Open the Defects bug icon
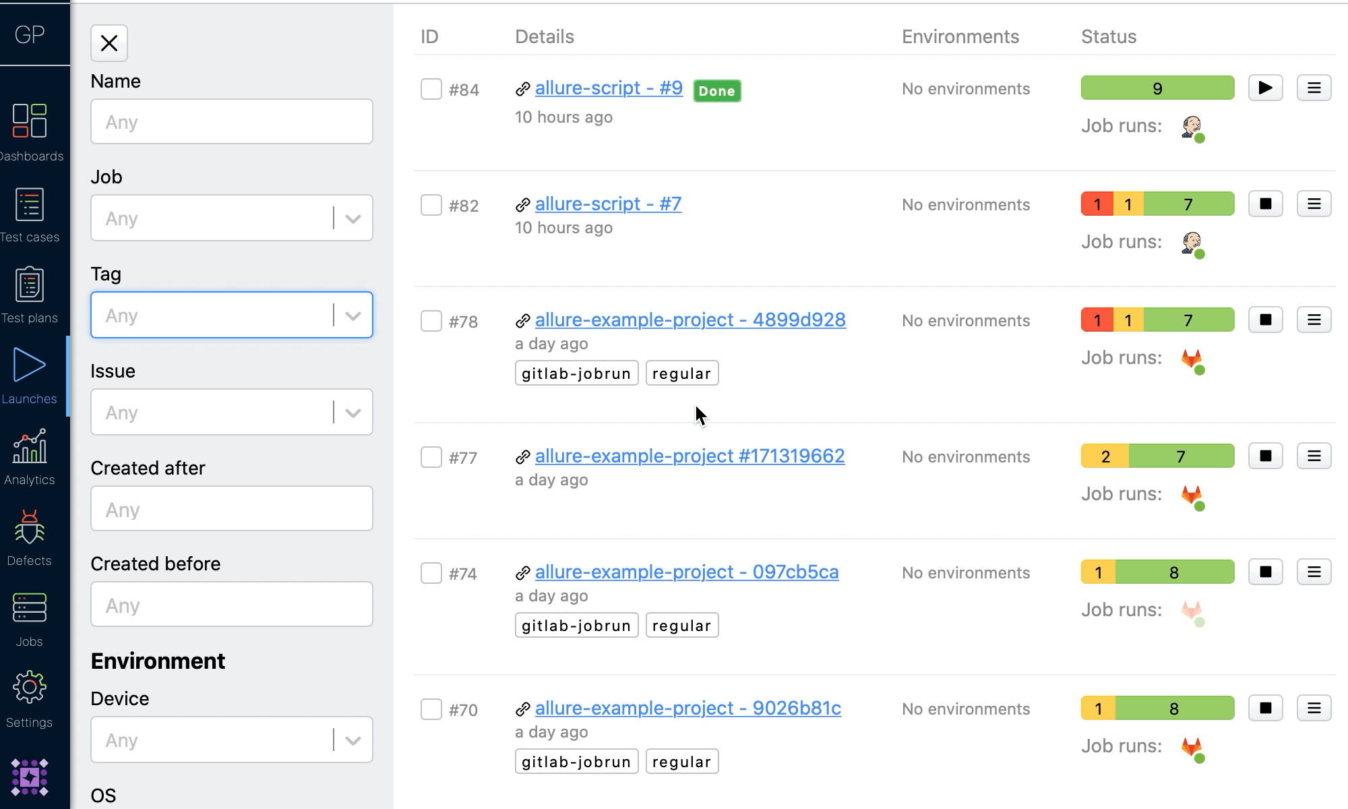Image resolution: width=1348 pixels, height=809 pixels. point(30,528)
